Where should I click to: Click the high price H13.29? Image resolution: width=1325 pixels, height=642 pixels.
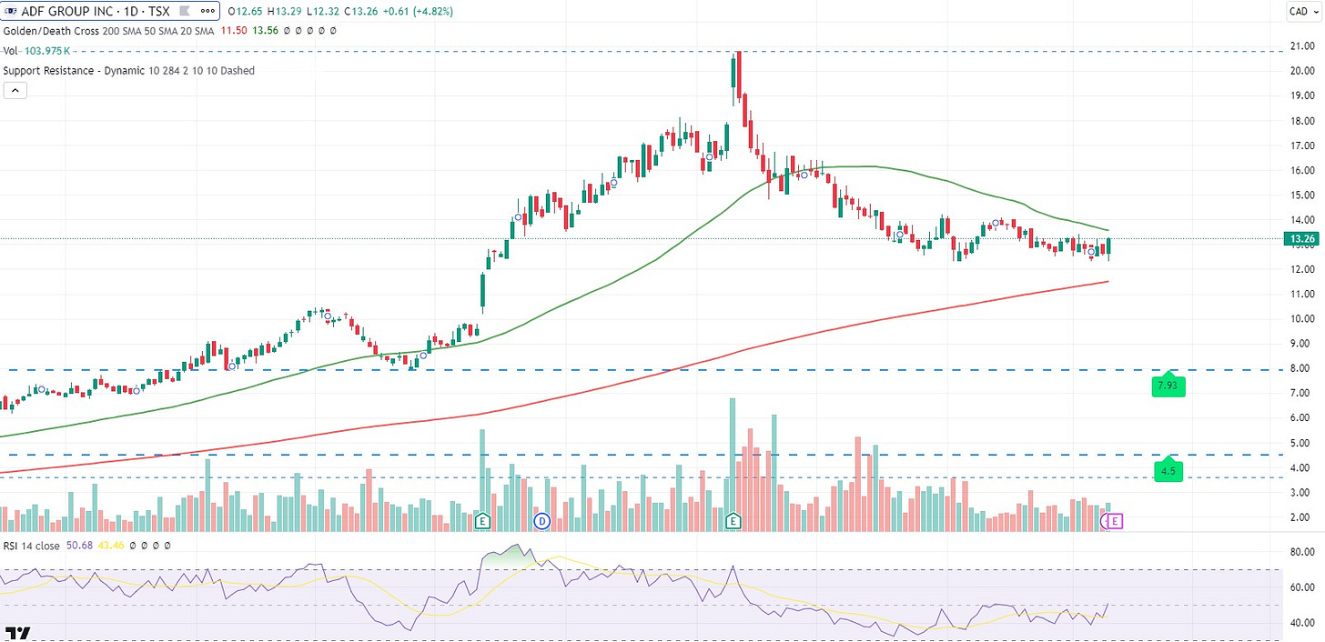pos(285,11)
